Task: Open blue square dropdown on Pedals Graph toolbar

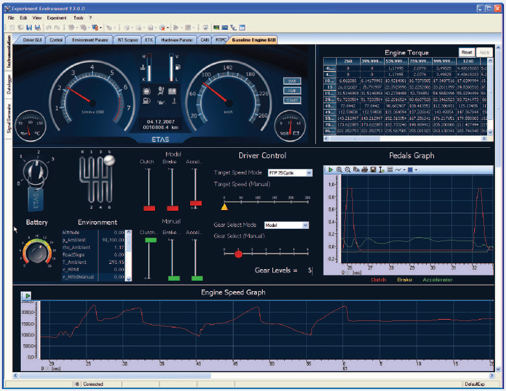Action: (x=416, y=170)
